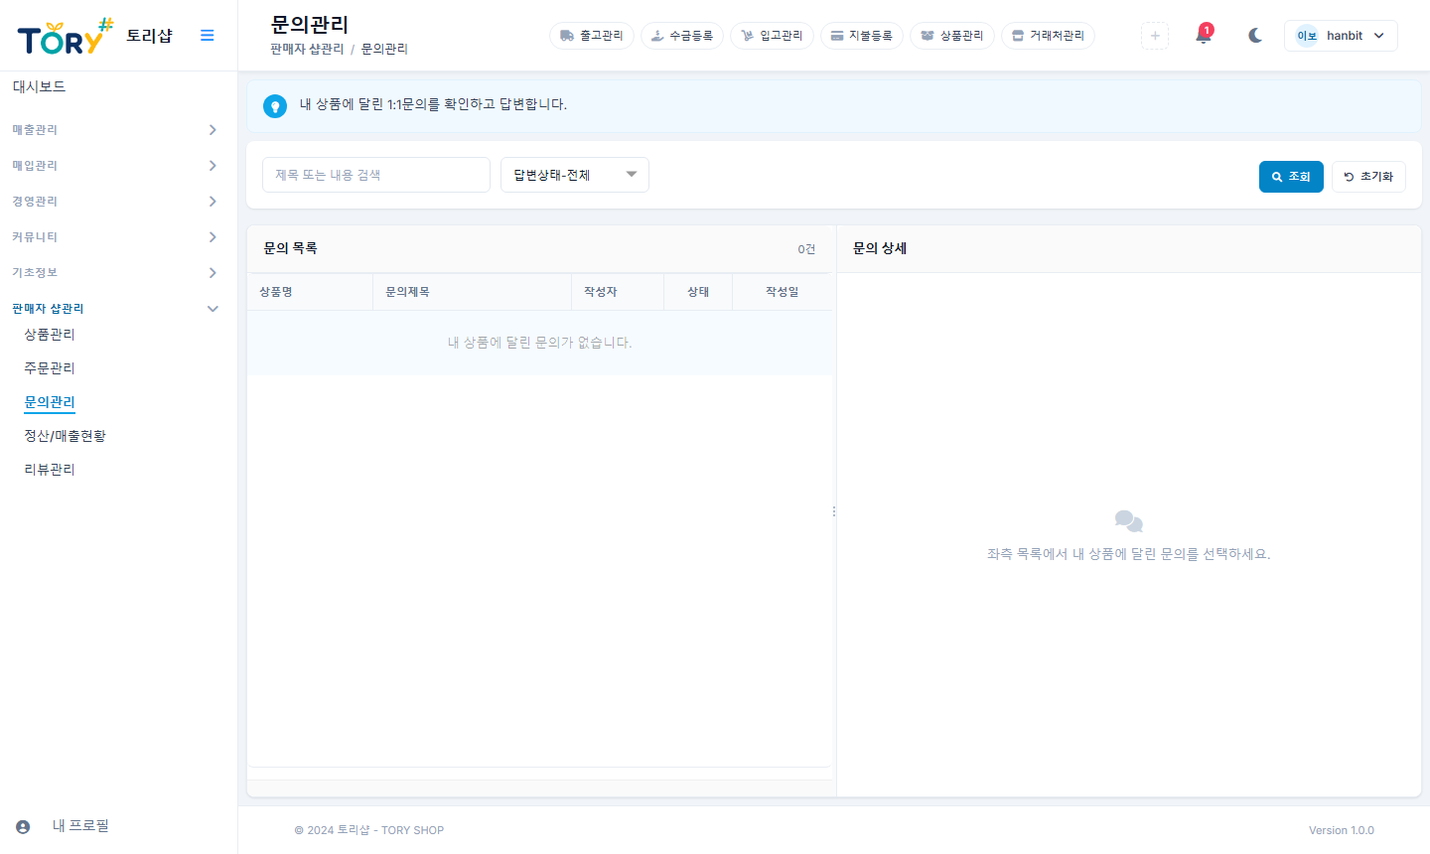The height and width of the screenshot is (854, 1430).
Task: Click the 0건 count label
Action: coord(806,249)
